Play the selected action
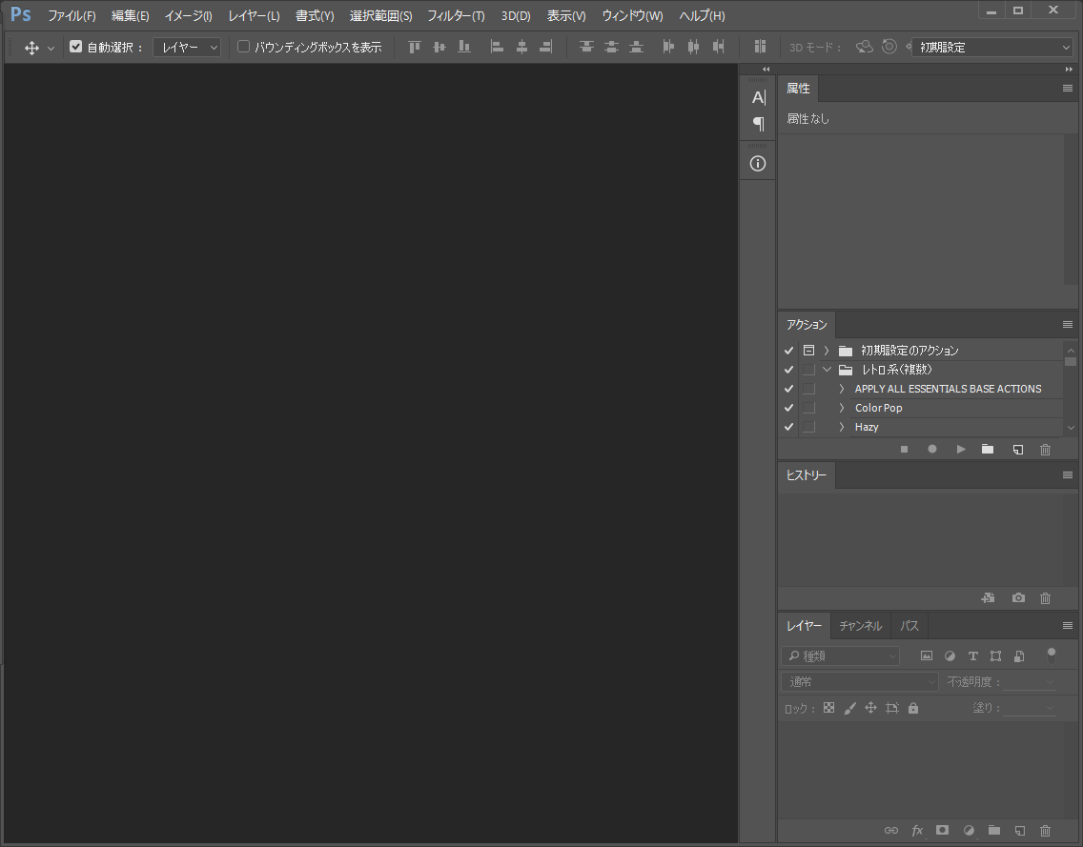 pyautogui.click(x=961, y=450)
